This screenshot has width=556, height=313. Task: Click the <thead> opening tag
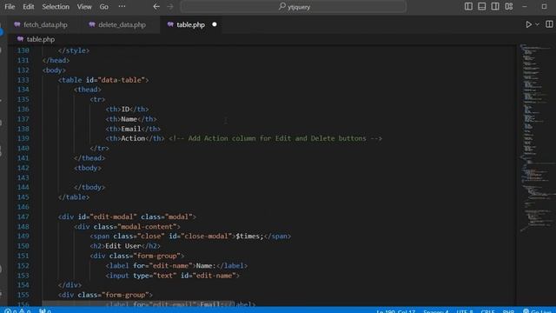tap(88, 90)
